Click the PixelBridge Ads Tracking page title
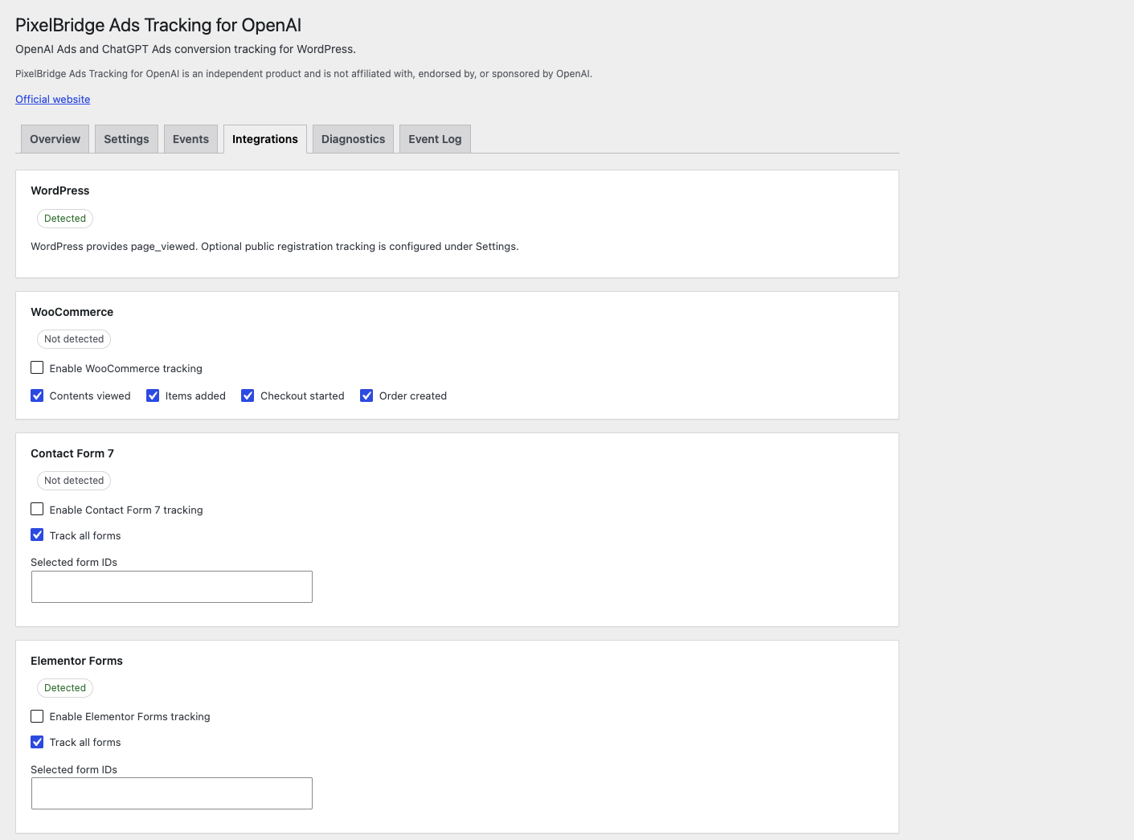Screen dimensions: 1134x840 [158, 25]
